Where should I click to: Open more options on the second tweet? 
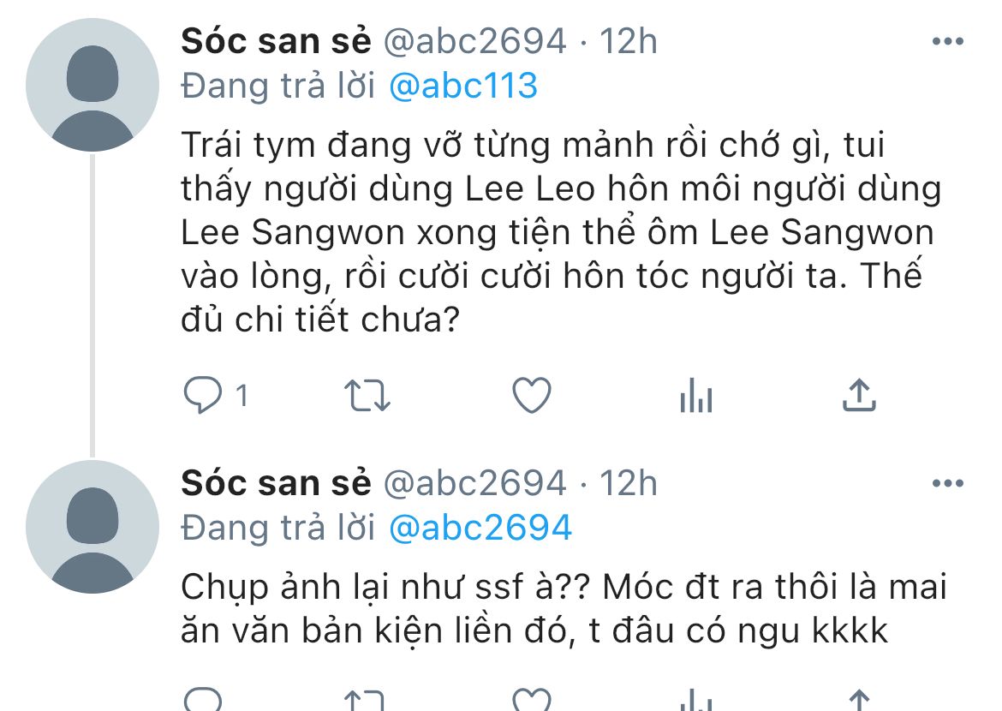click(947, 484)
